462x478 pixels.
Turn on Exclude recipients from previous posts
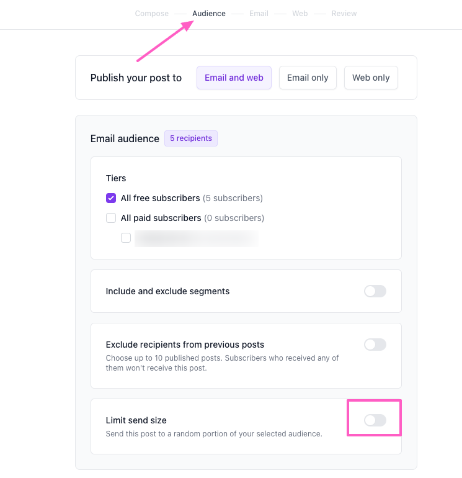click(x=375, y=345)
